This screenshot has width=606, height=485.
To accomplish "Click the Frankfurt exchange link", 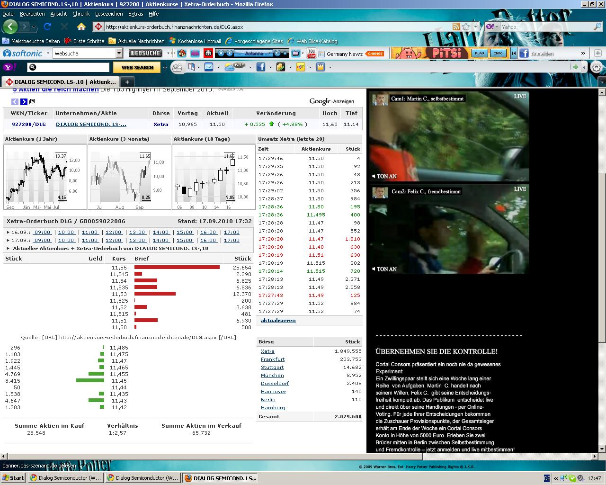I will coord(273,359).
